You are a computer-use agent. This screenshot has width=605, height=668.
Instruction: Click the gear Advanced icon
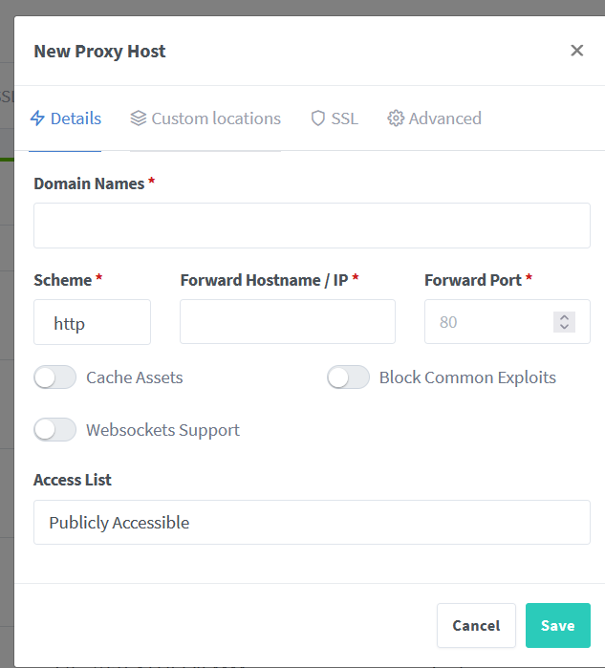396,119
